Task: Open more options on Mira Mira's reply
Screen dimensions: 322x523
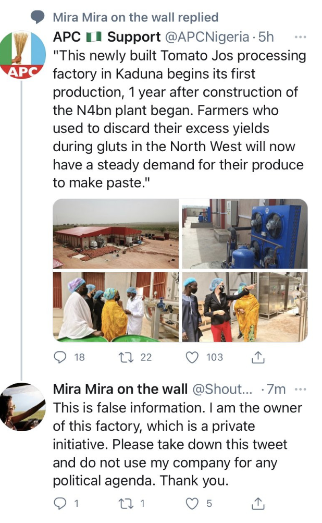Action: (300, 390)
